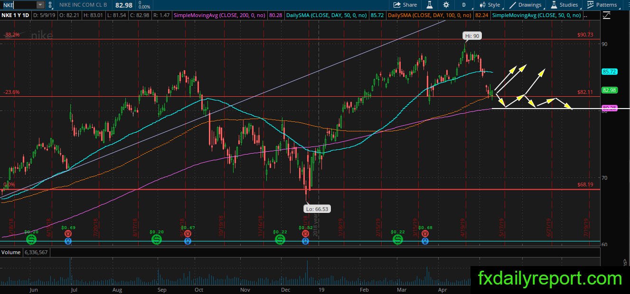630x294 pixels.
Task: Click the June $0.20 dividend icon
Action: tap(31, 240)
